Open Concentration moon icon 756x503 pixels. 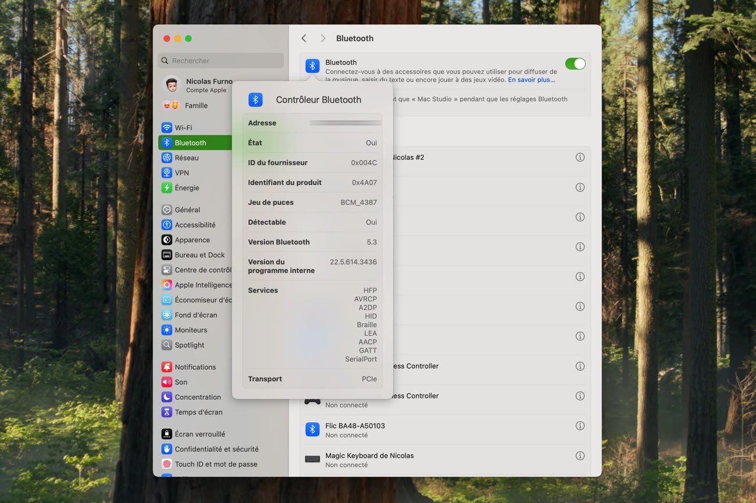167,397
